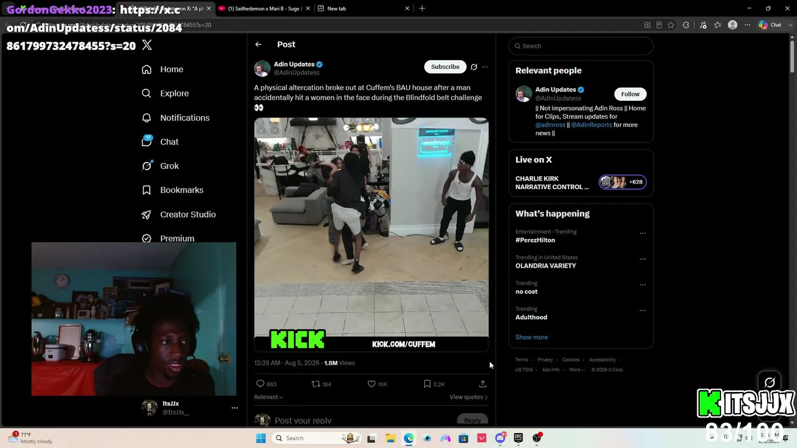Image resolution: width=797 pixels, height=448 pixels.
Task: Switch to the New tab browser tab
Action: click(363, 9)
